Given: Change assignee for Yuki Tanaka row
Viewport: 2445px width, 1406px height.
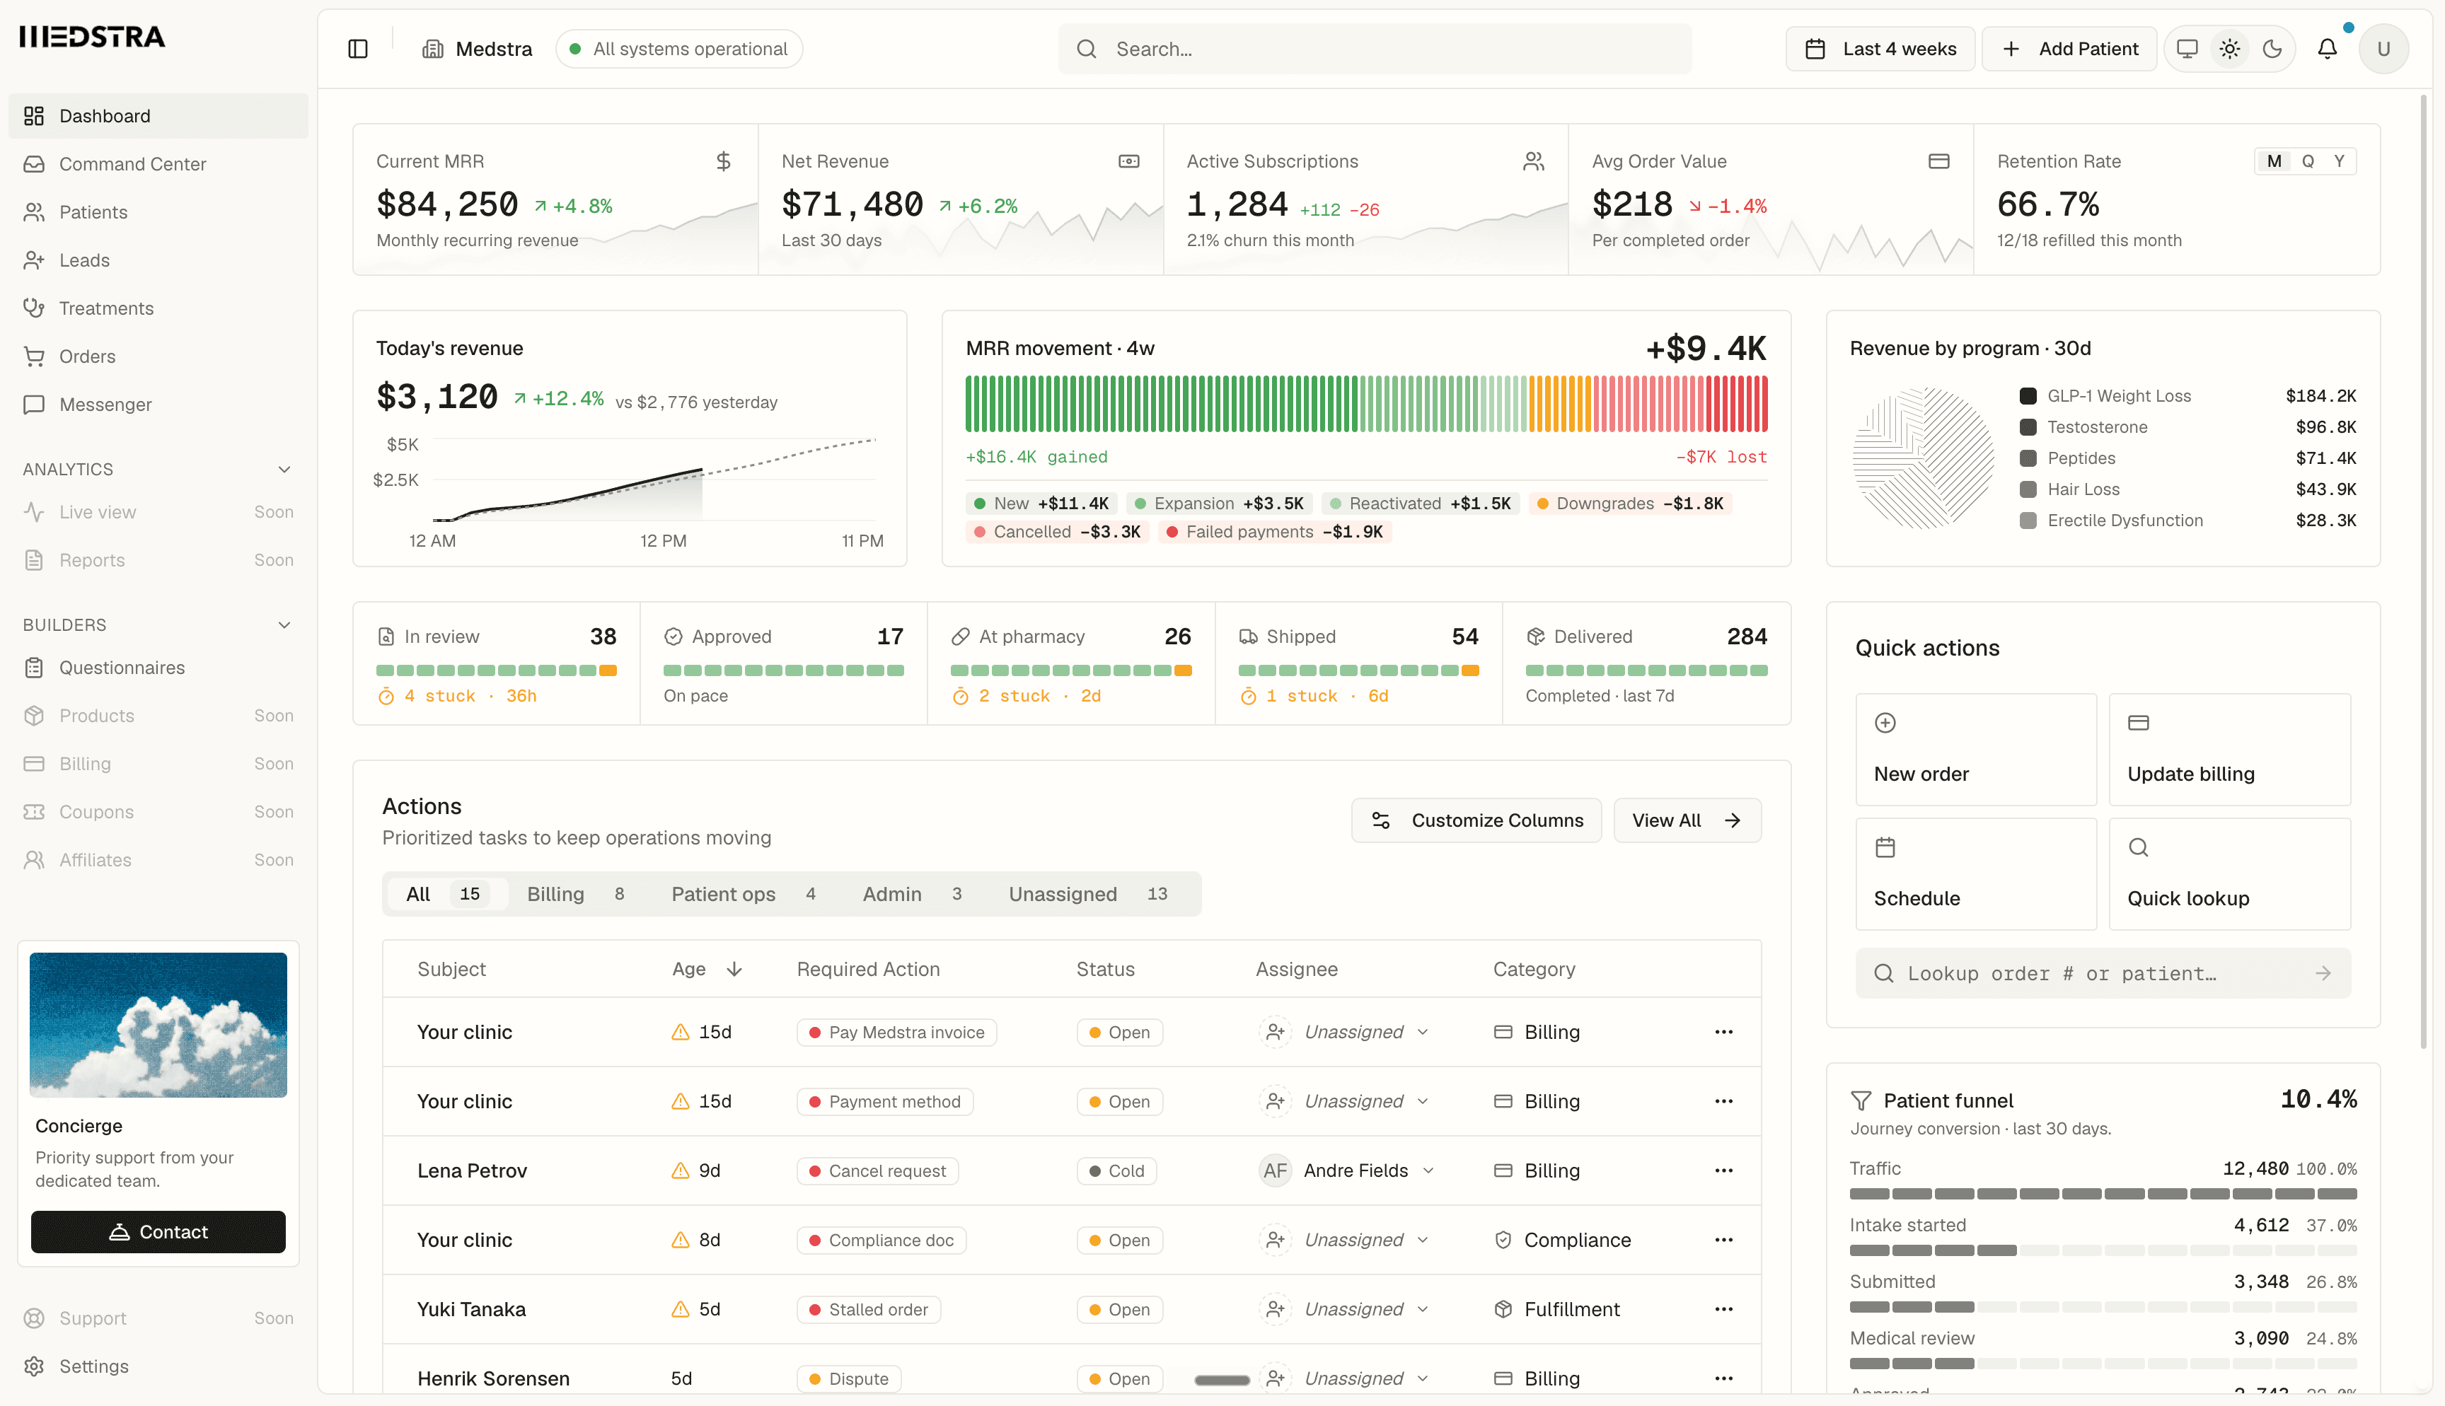Looking at the screenshot, I should 1344,1309.
